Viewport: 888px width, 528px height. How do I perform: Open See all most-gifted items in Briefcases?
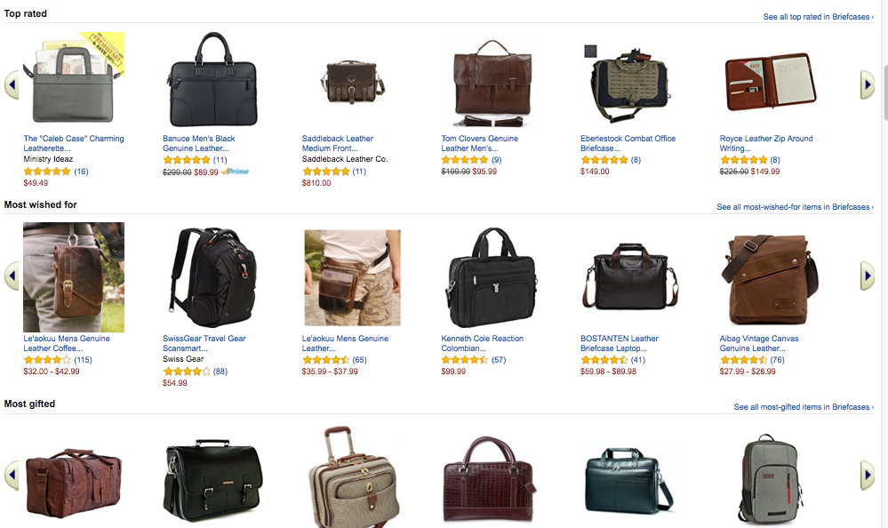(803, 407)
